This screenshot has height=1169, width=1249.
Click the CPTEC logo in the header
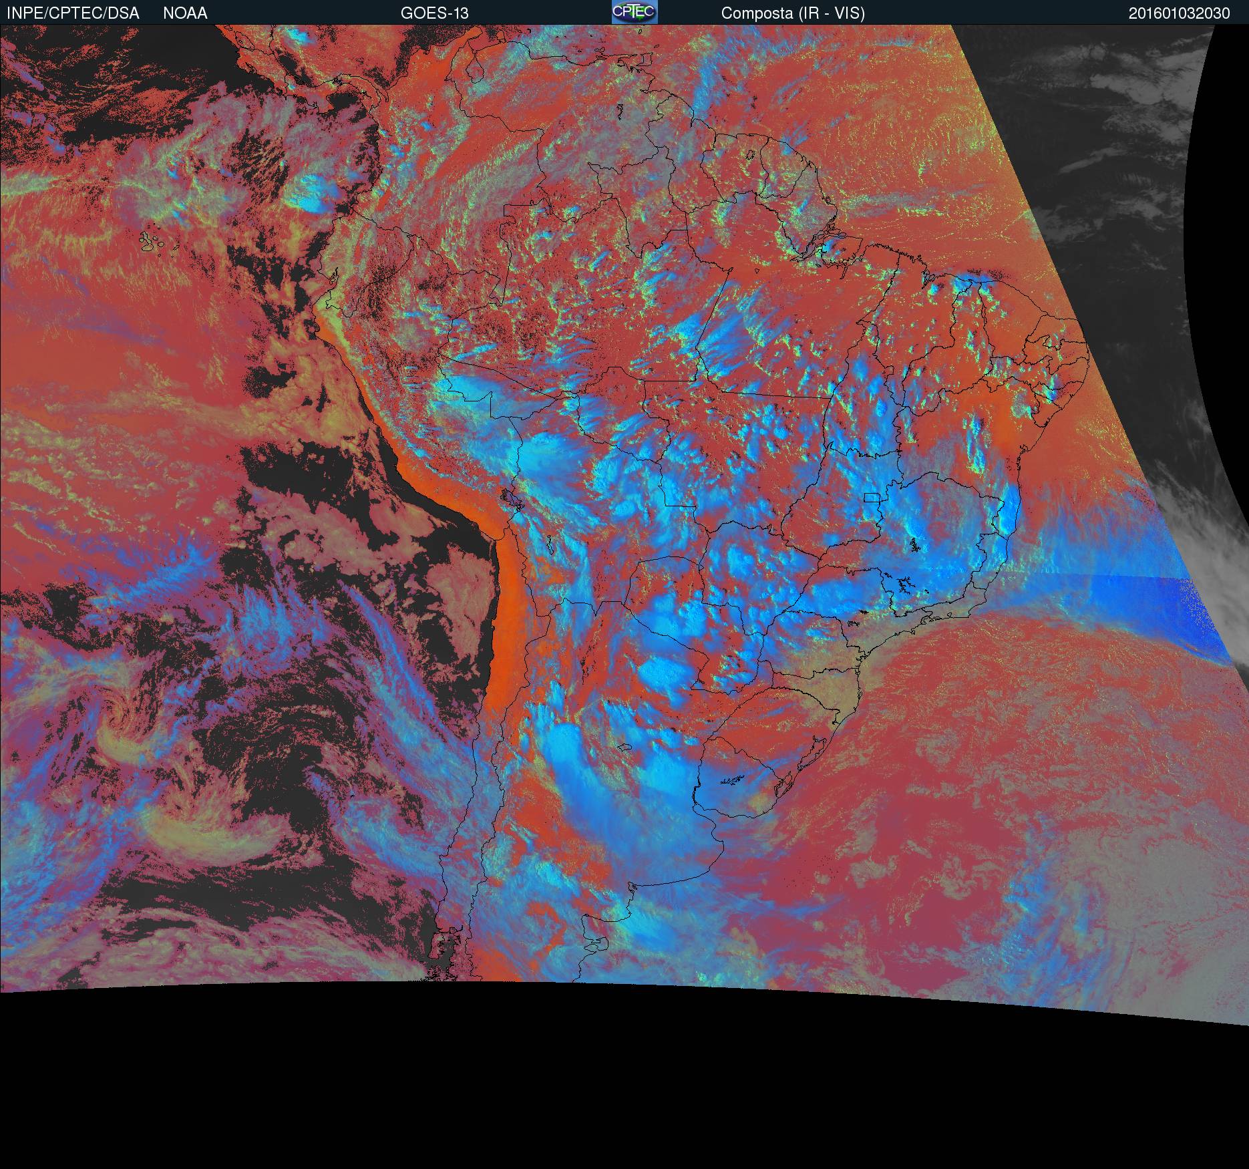635,12
